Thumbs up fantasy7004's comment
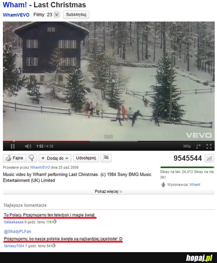The height and width of the screenshot is (263, 217). tap(54, 246)
